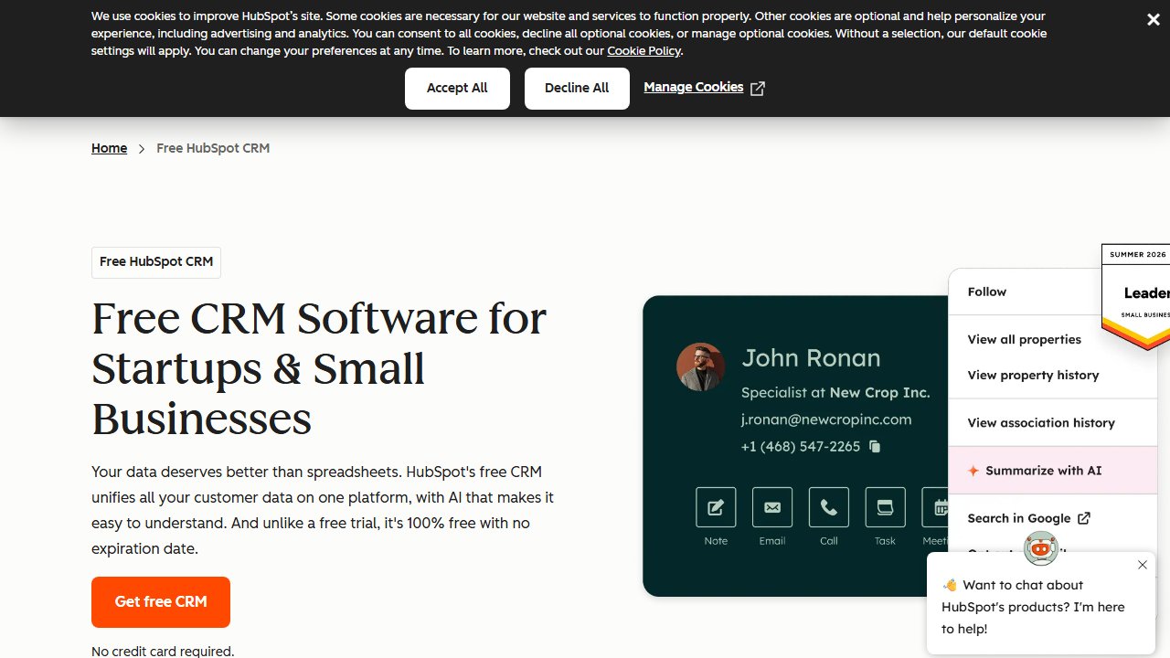Click the j.ronan@newcropinc.com email text
Viewport: 1170px width, 658px height.
(826, 419)
